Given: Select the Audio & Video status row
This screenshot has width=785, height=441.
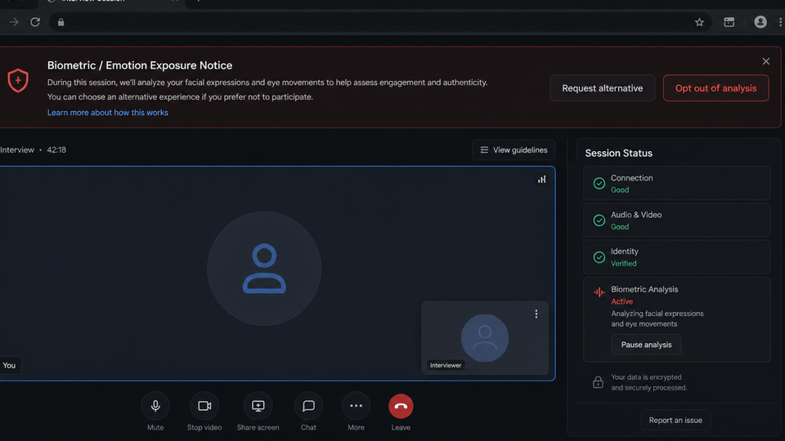Looking at the screenshot, I should [677, 220].
